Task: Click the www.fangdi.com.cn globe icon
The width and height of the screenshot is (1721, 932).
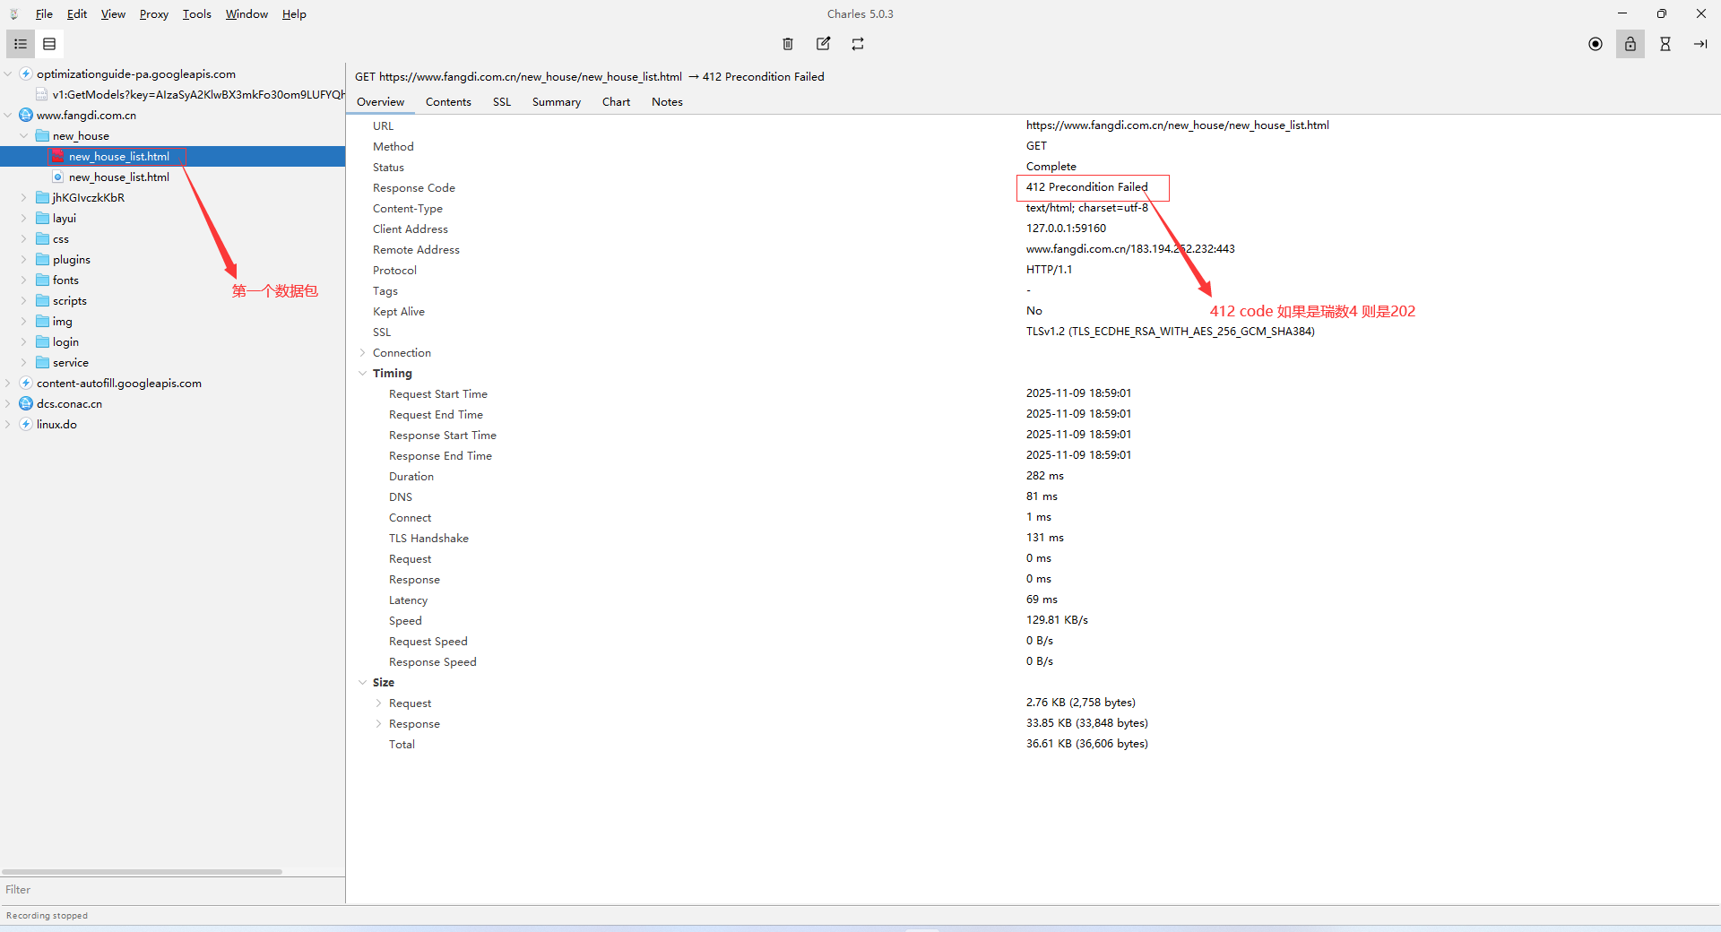Action: click(x=26, y=116)
